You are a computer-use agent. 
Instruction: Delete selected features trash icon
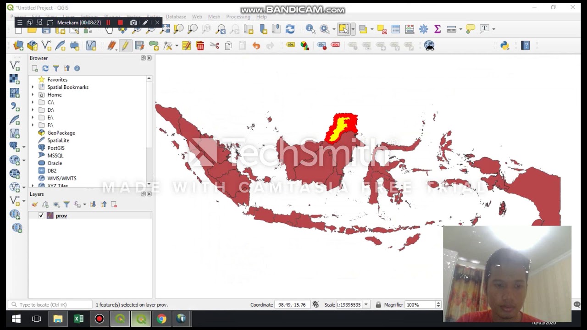200,45
